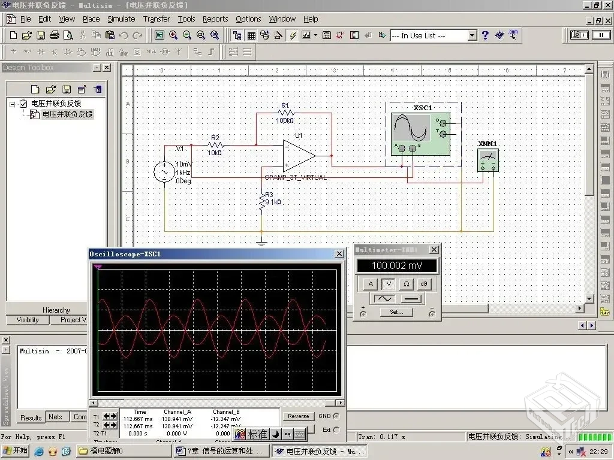The width and height of the screenshot is (614, 460).
Task: Run simulation with the lightning bolt icon
Action: [293, 35]
